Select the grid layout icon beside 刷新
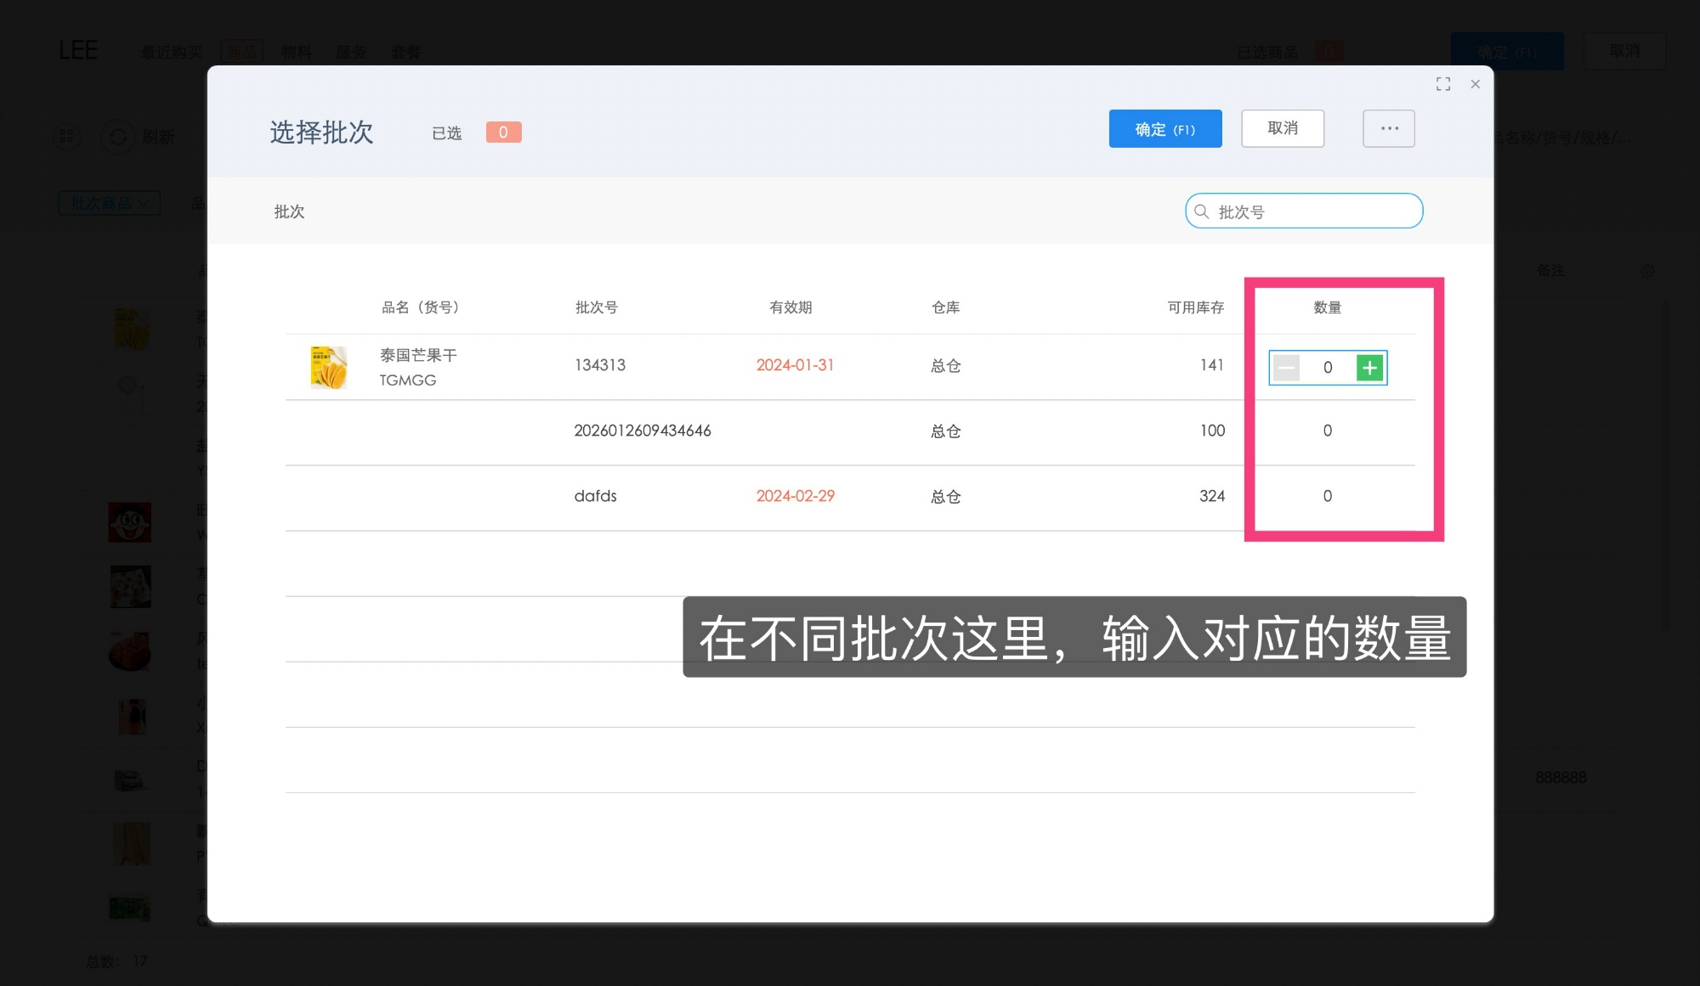The image size is (1700, 986). (x=66, y=135)
